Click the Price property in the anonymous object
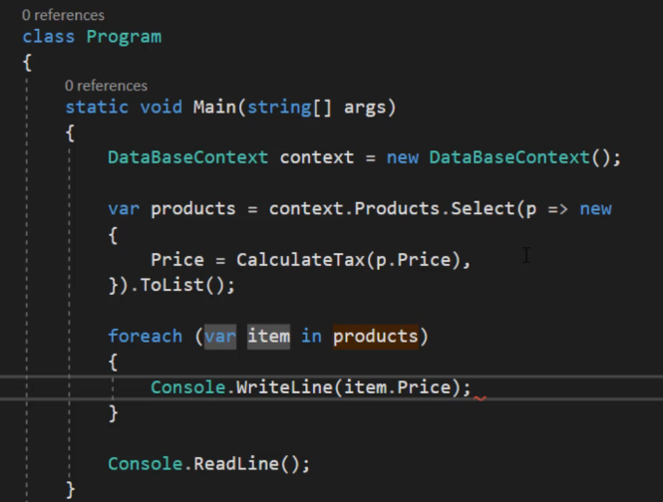Viewport: 663px width, 502px height. coord(177,260)
